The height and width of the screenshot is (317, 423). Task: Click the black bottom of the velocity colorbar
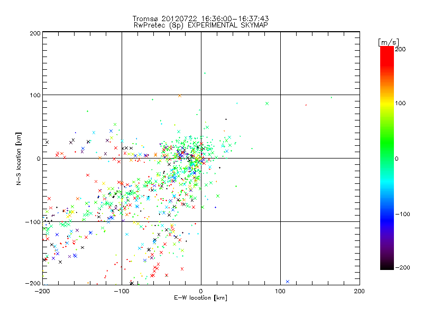[x=387, y=266]
